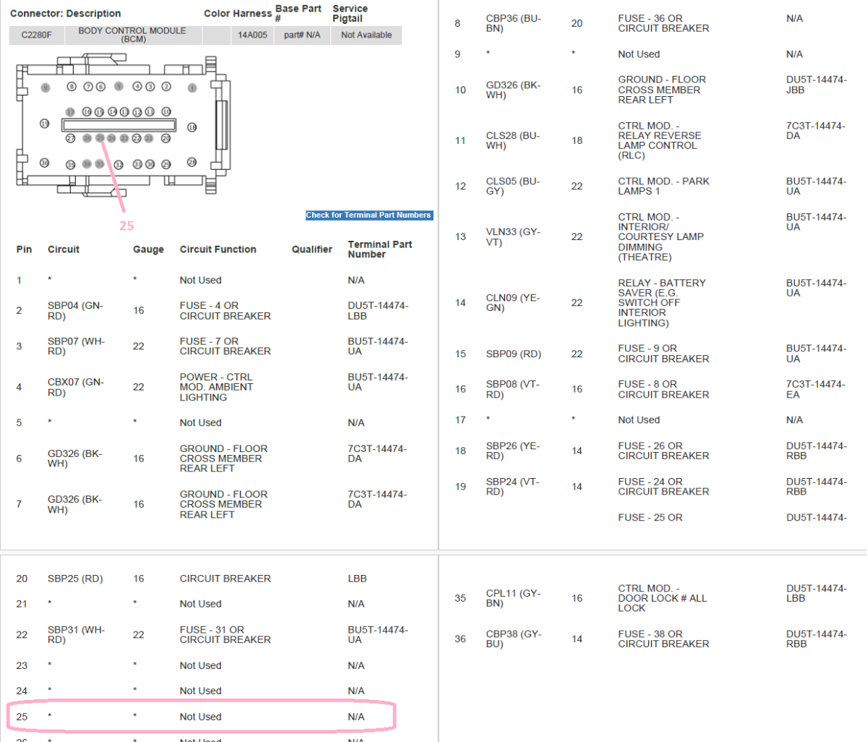Image resolution: width=867 pixels, height=742 pixels.
Task: Select pin 27 on the connector diagram
Action: point(71,138)
